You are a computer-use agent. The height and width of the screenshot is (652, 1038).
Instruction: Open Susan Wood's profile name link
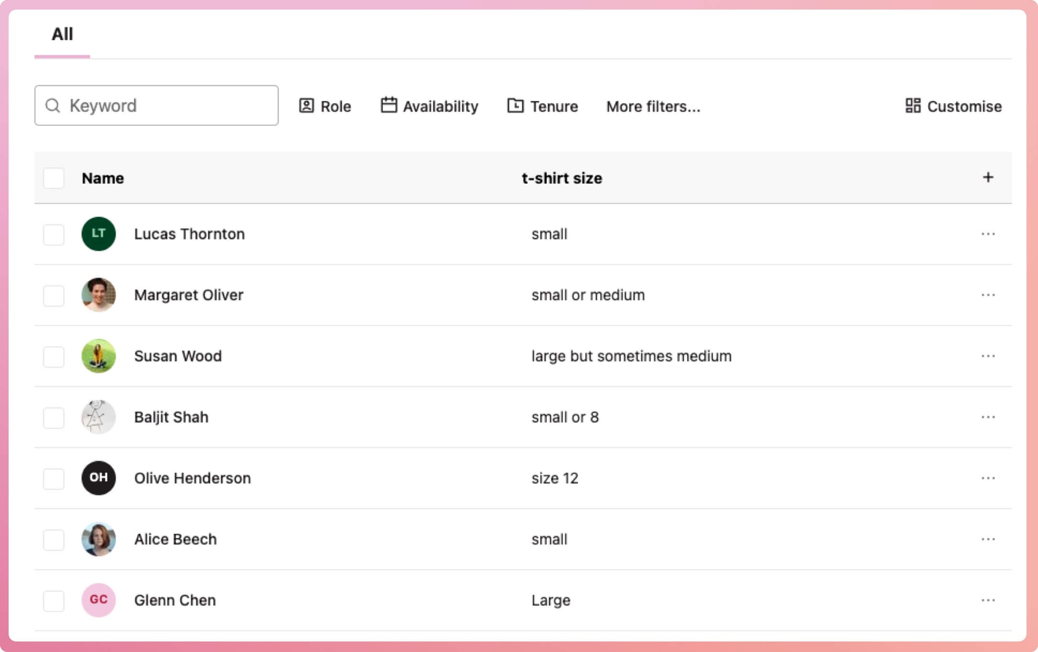point(178,356)
